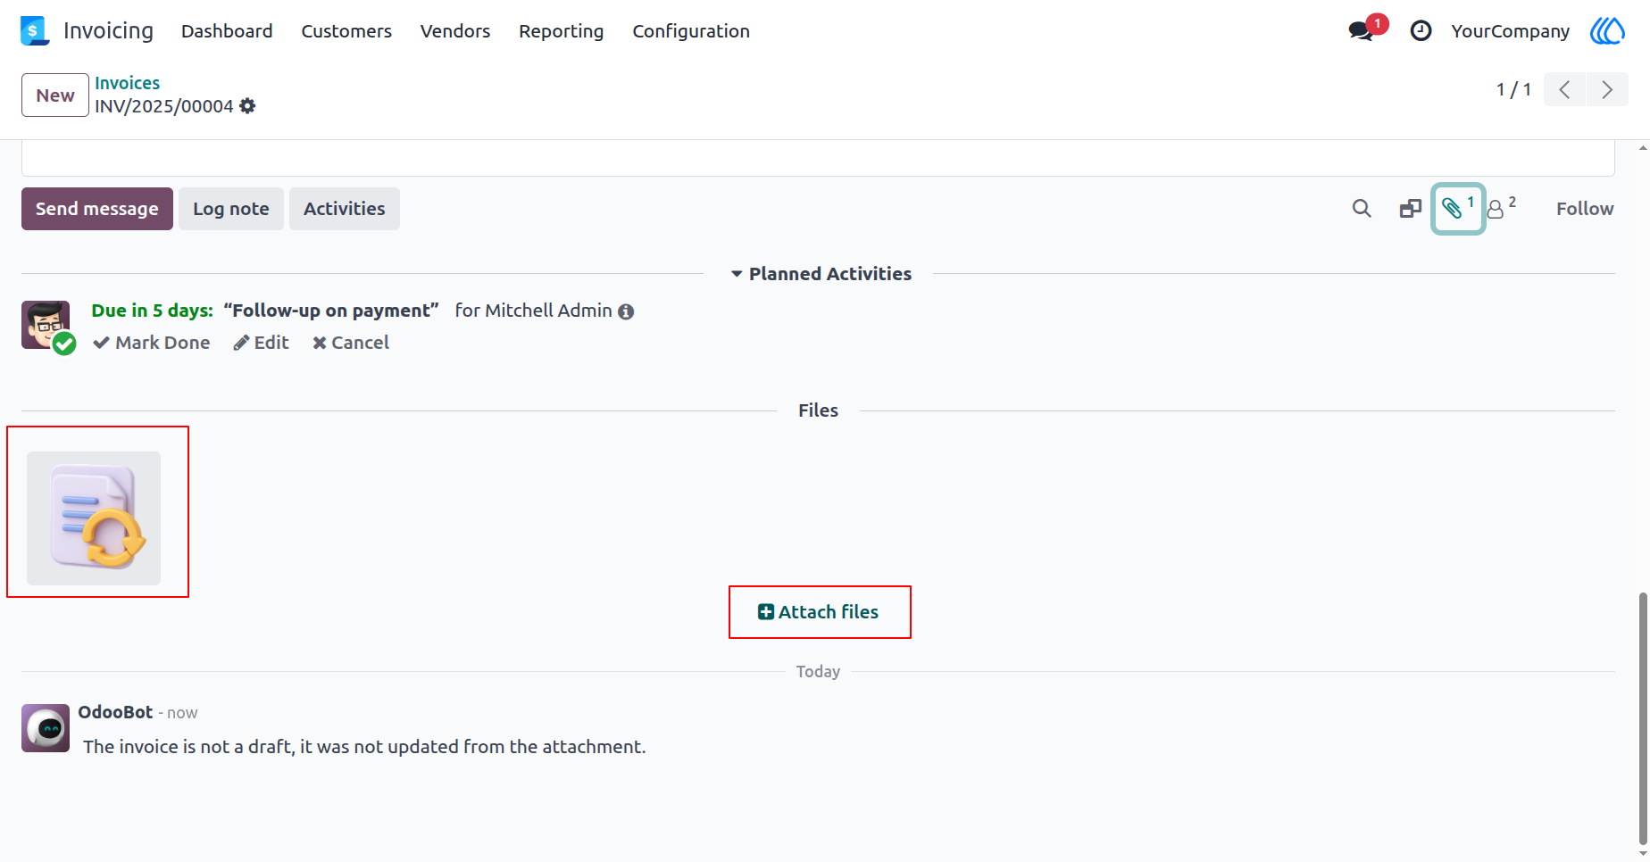
Task: Mark the follow-up activity done
Action: point(152,343)
